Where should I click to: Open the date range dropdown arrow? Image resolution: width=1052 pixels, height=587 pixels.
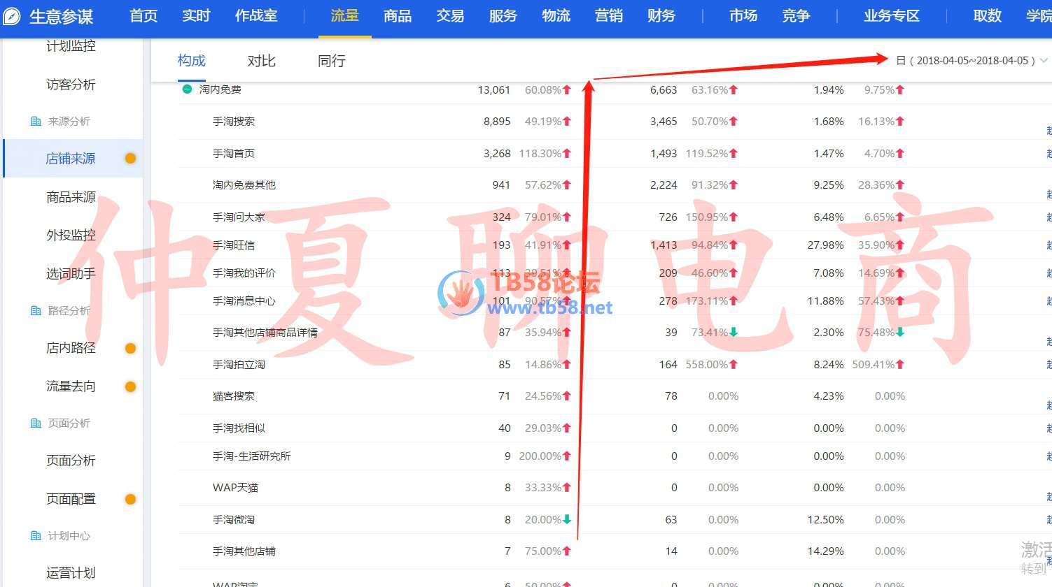[1044, 61]
